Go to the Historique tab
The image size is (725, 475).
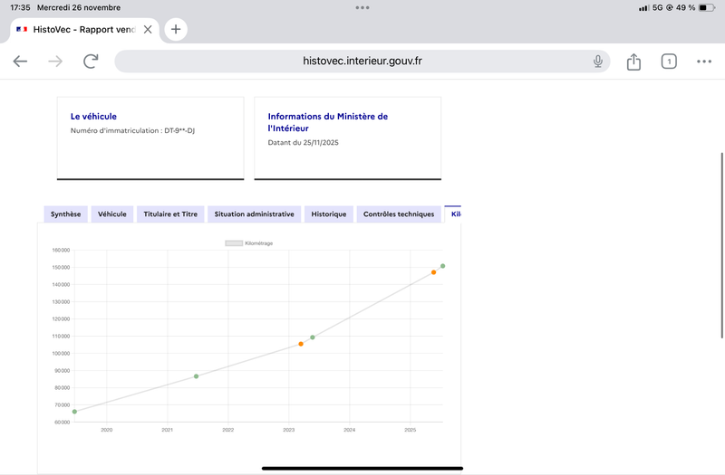328,214
